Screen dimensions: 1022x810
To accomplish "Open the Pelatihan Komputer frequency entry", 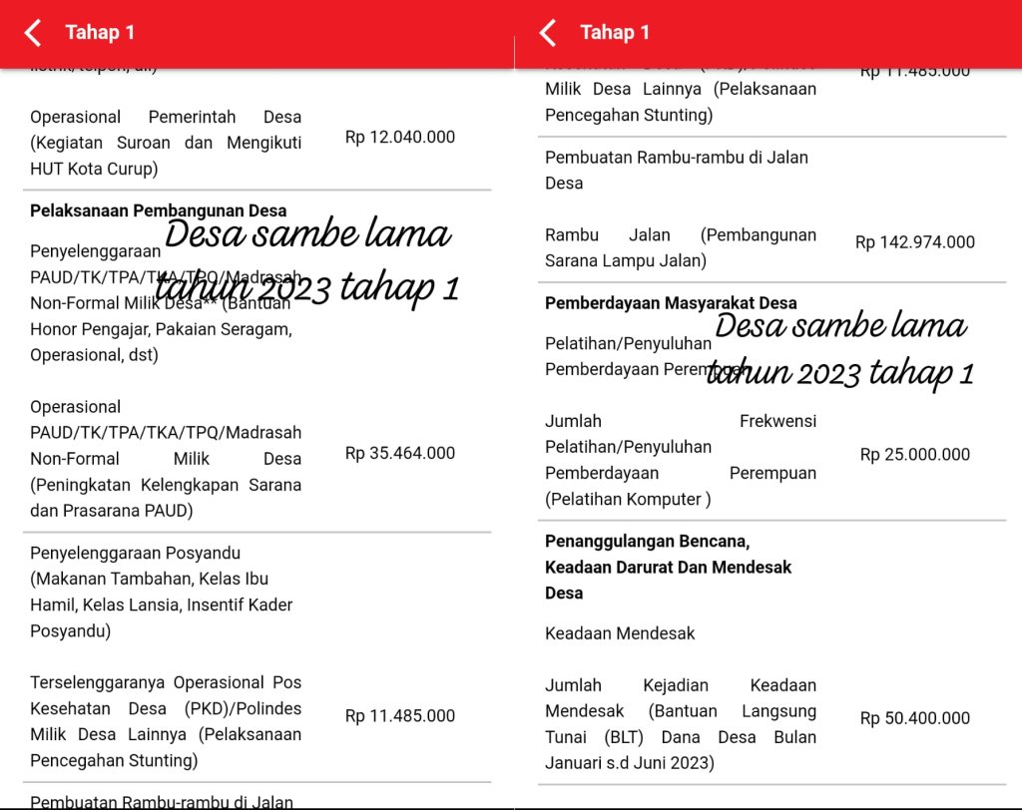I will pyautogui.click(x=681, y=460).
